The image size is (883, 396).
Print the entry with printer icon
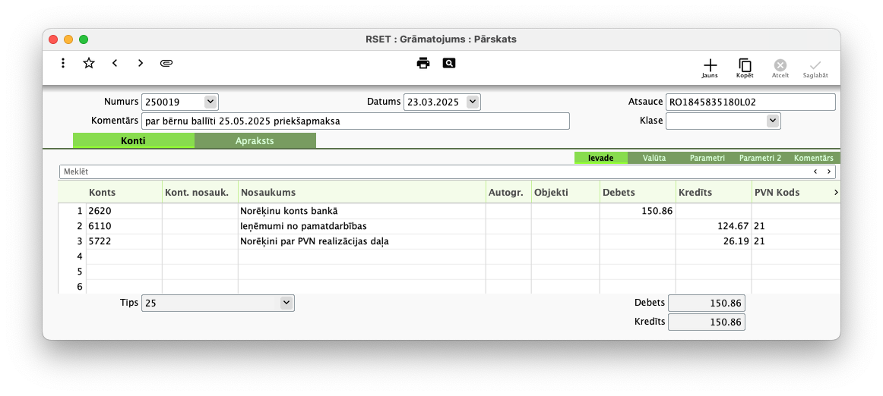[423, 63]
